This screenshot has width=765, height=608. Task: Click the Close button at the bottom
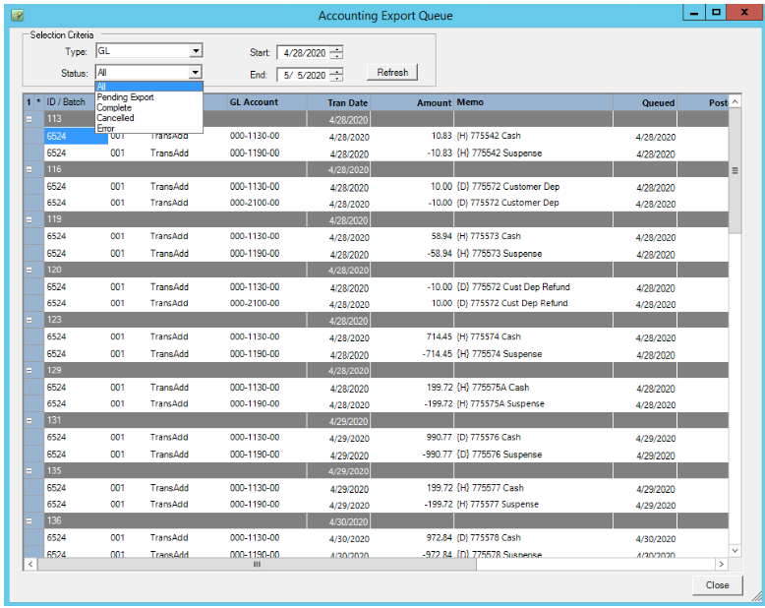pos(717,584)
